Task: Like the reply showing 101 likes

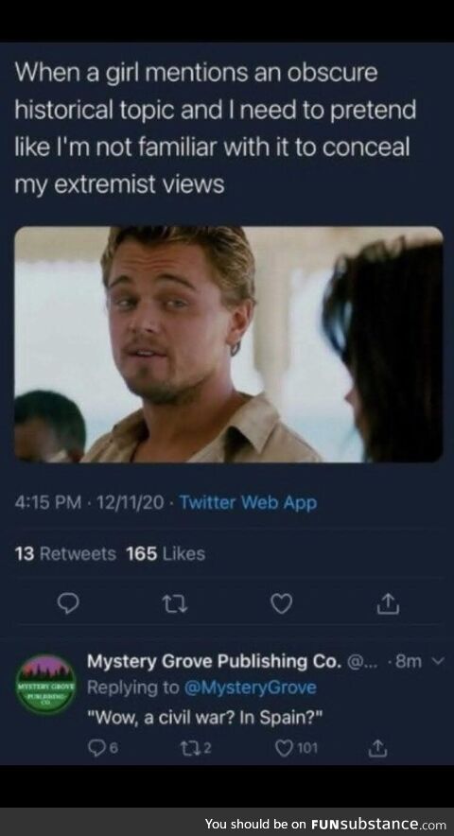Action: click(x=295, y=749)
